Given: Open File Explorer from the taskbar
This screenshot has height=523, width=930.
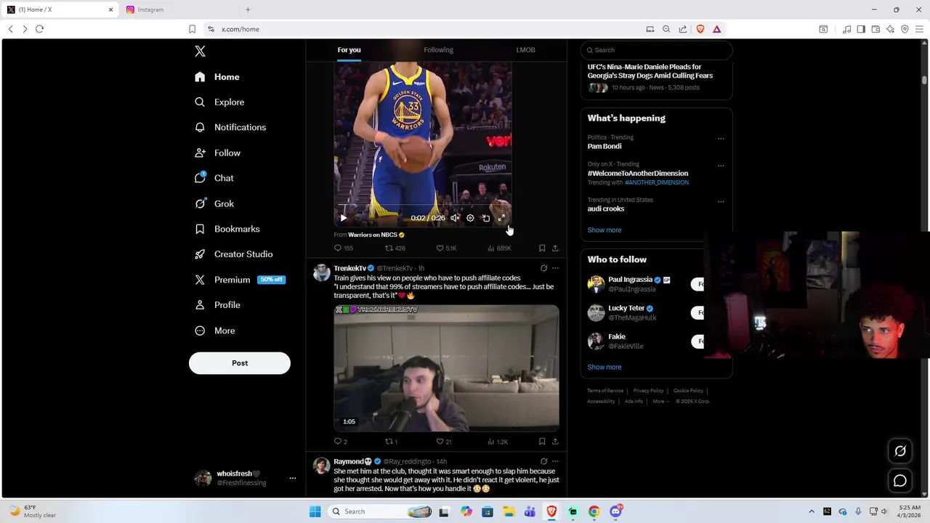Looking at the screenshot, I should coord(509,511).
